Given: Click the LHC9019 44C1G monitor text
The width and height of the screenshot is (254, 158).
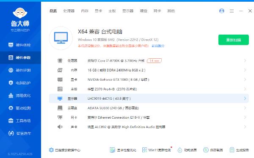Looking at the screenshot, I should pos(109,98).
